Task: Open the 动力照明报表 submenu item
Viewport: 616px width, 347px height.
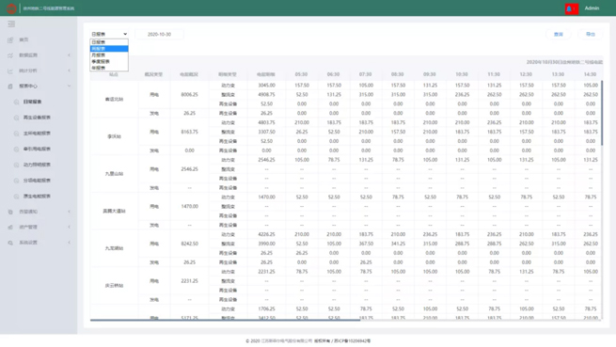Action: tap(37, 165)
